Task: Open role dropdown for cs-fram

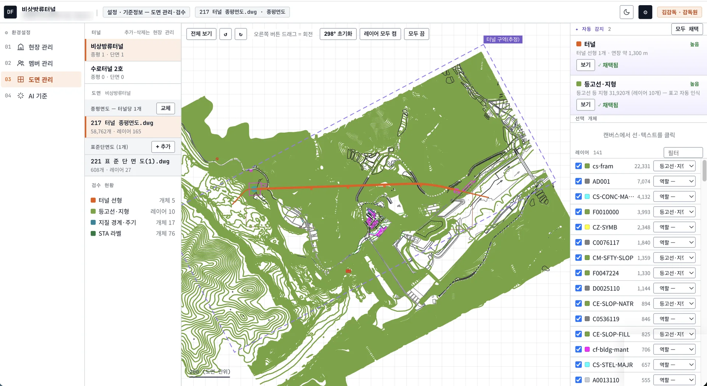Action: (x=675, y=166)
